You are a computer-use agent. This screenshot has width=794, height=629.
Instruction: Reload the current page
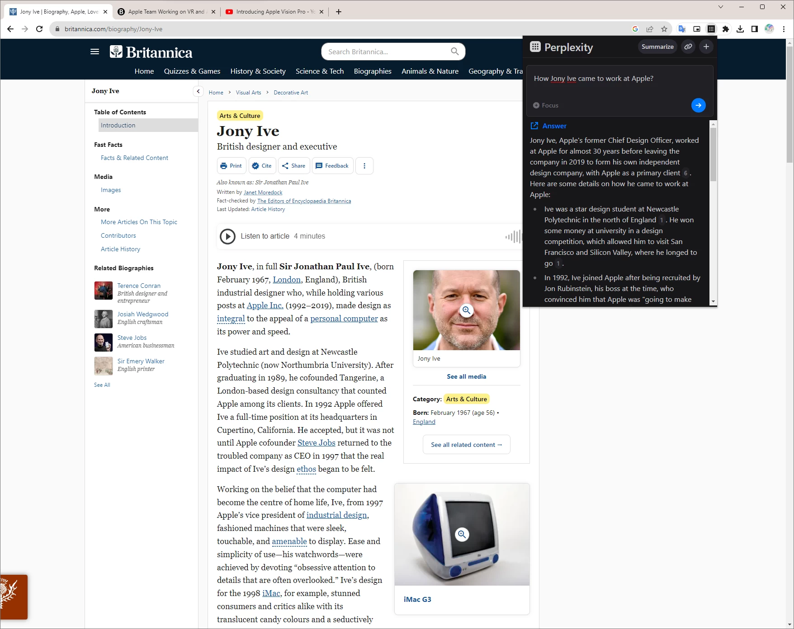[39, 29]
